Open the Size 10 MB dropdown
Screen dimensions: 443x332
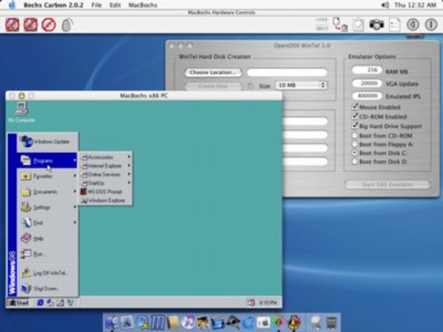(301, 85)
